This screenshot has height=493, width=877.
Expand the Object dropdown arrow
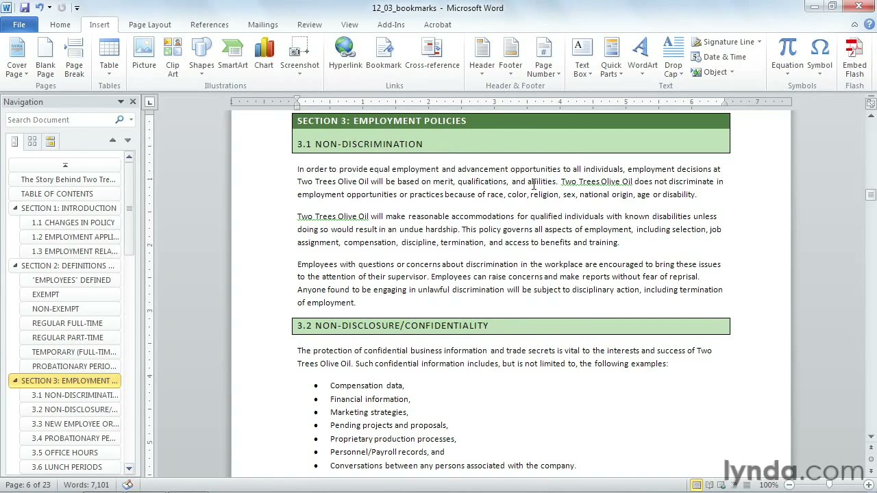point(732,72)
